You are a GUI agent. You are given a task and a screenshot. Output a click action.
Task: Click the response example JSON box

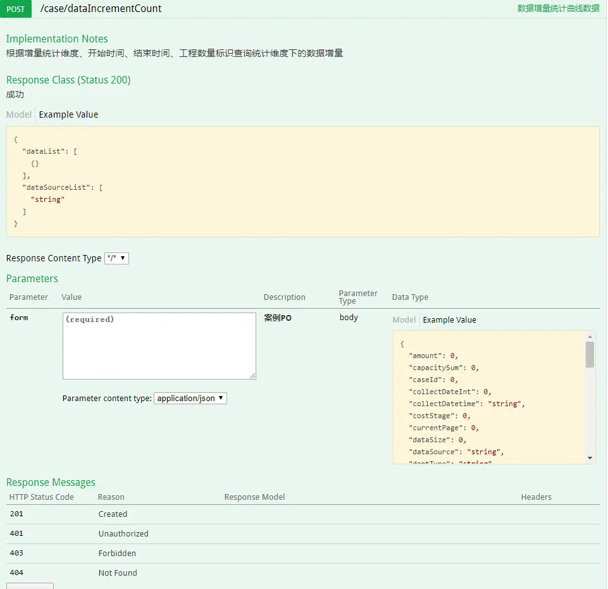click(x=303, y=182)
